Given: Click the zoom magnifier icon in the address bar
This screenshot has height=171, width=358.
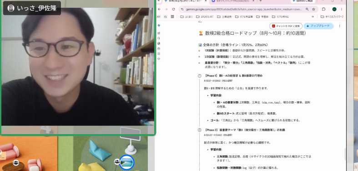Looking at the screenshot, I should click(307, 10).
